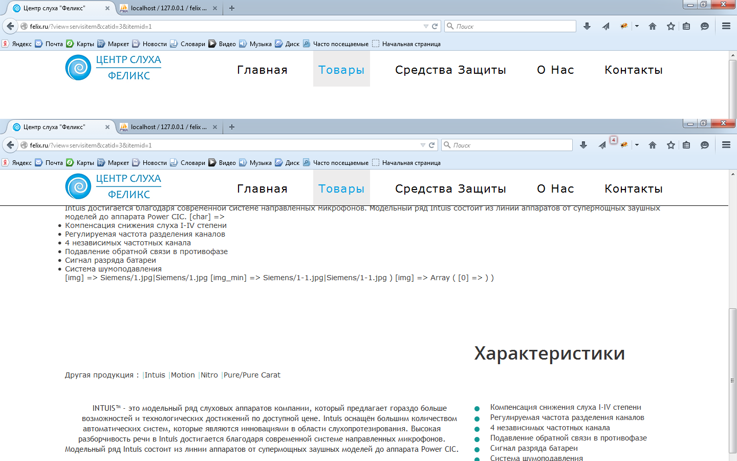Image resolution: width=737 pixels, height=461 pixels.
Task: Bookmark this page with star, background window
Action: pos(671,26)
